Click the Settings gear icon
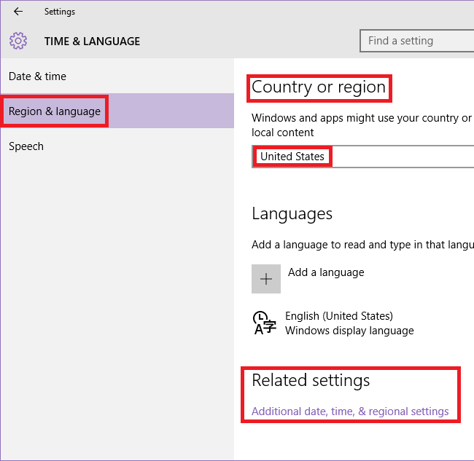Viewport: 474px width, 461px height. pos(18,41)
